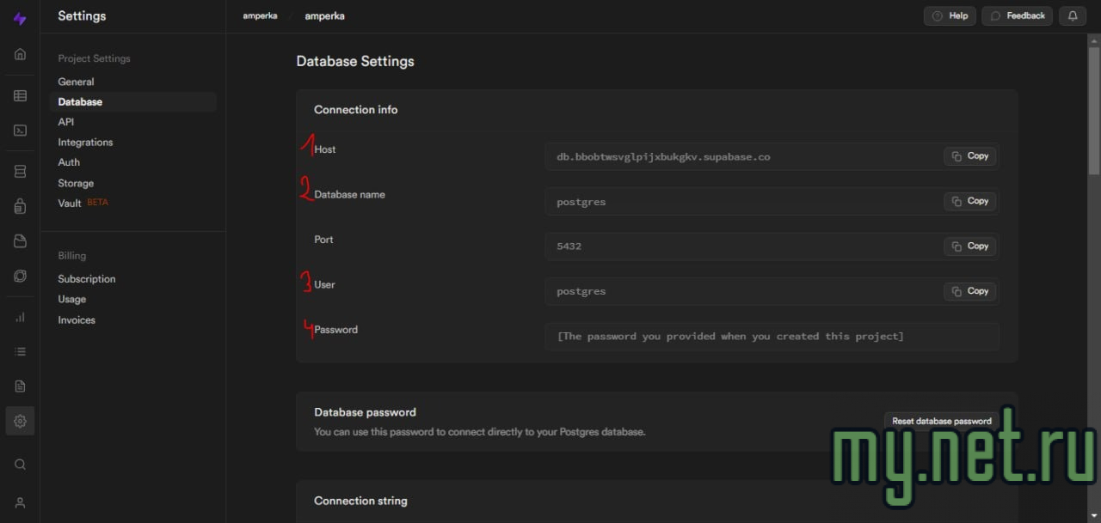The width and height of the screenshot is (1101, 523).
Task: Copy the Host value
Action: tap(970, 156)
